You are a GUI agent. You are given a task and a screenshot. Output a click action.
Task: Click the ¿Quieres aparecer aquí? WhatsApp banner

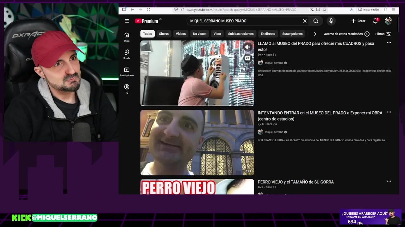coord(371,217)
